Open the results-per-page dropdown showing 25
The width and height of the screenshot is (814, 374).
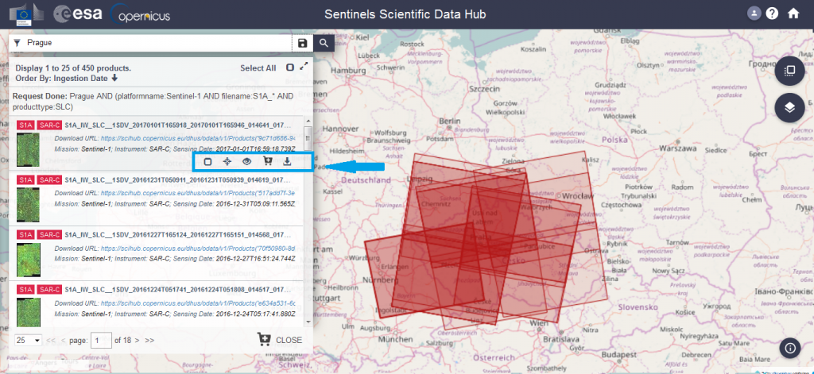point(29,341)
